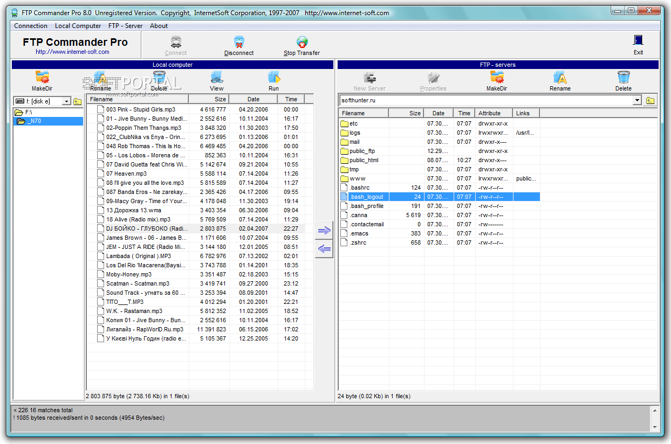The width and height of the screenshot is (671, 444).
Task: Upload with the right-pointing arrow button
Action: (x=324, y=231)
